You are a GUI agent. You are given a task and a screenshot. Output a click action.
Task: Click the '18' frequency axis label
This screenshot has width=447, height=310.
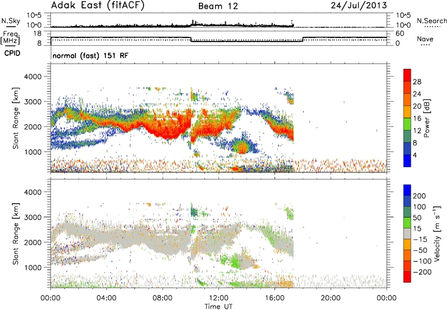37,34
